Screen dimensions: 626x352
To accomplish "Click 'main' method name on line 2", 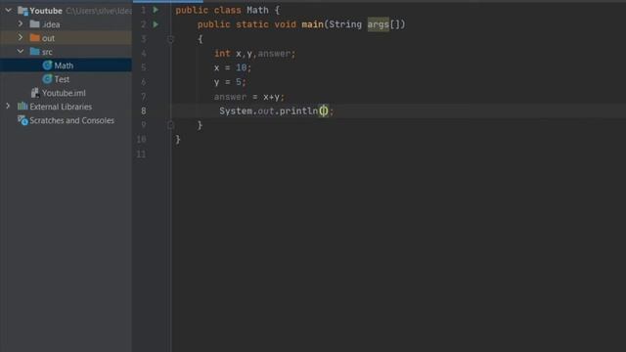I will [x=313, y=24].
